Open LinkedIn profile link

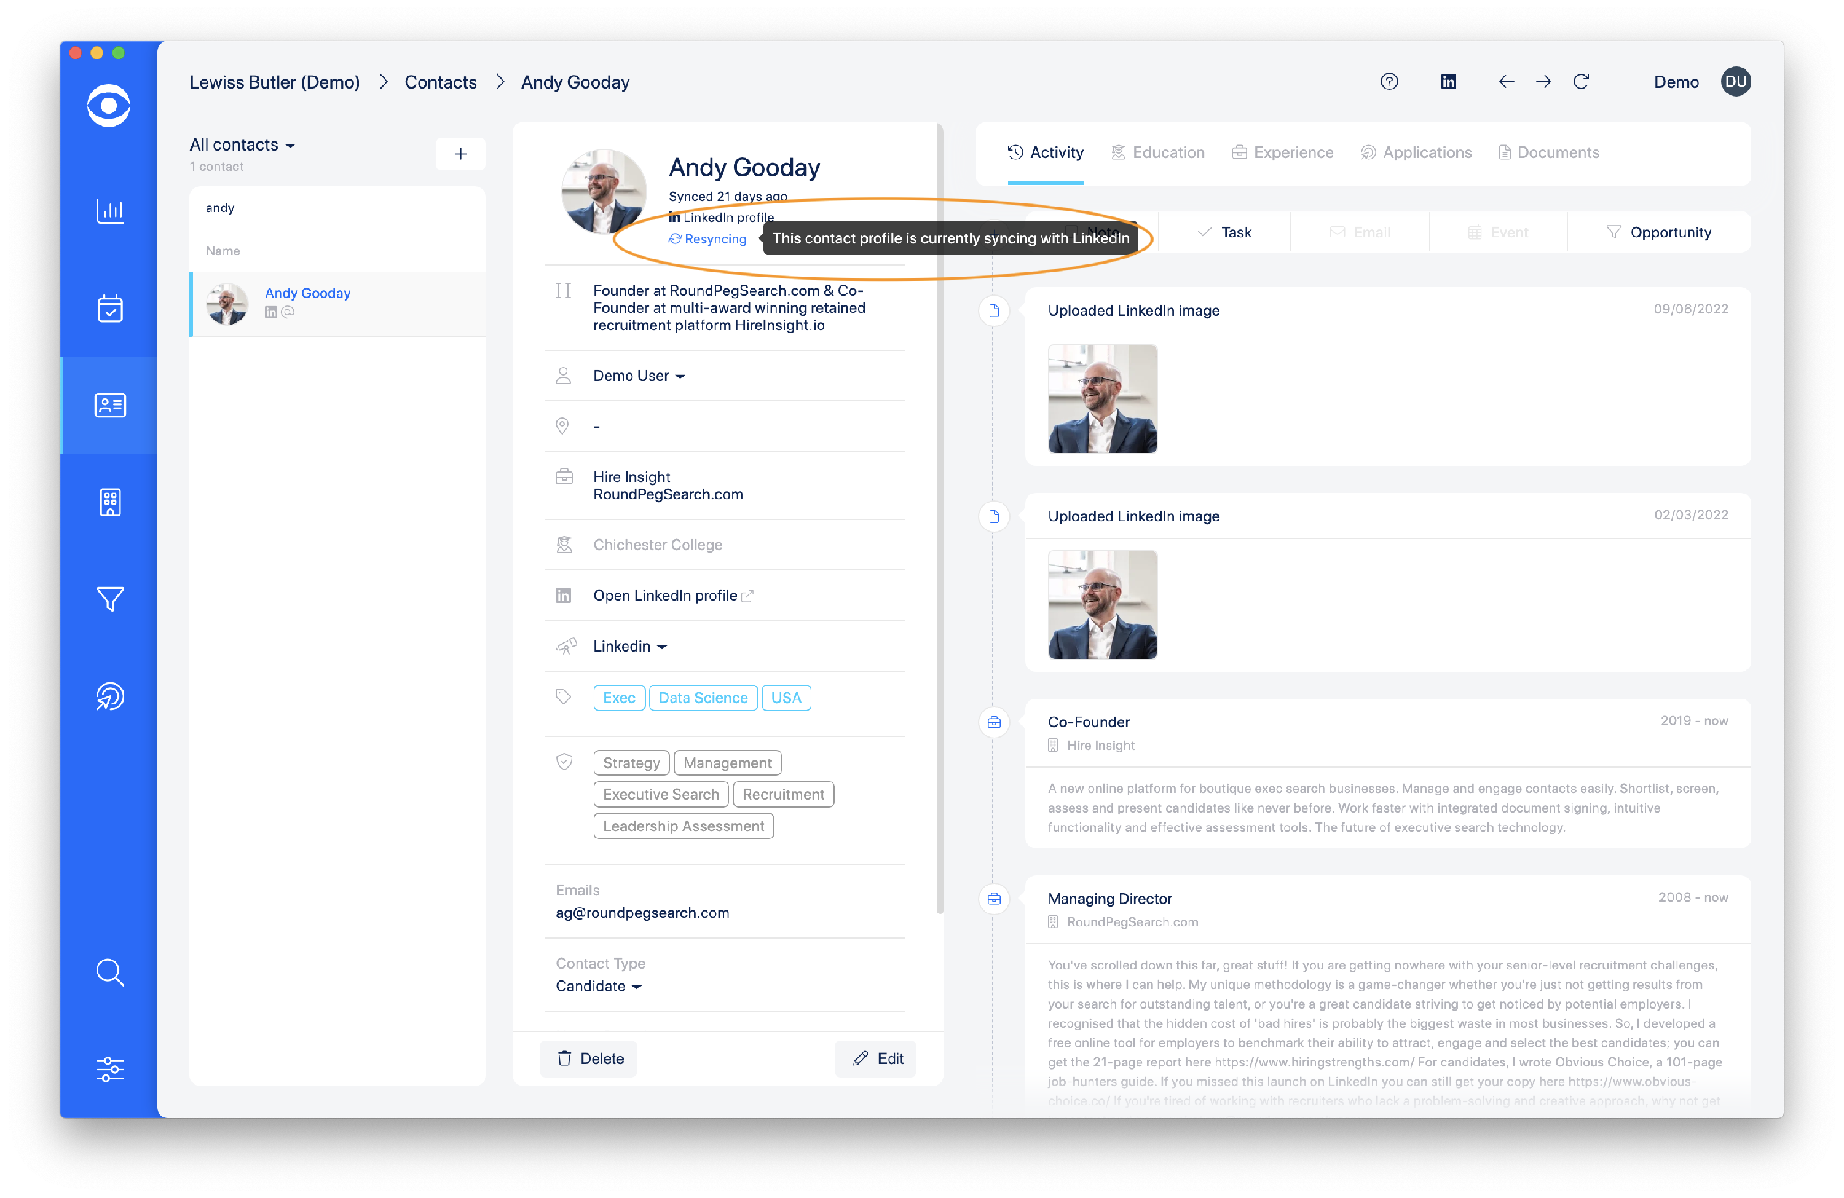[666, 595]
